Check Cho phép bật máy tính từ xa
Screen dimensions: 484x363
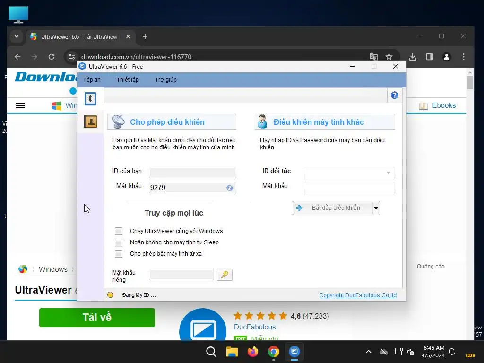click(x=119, y=254)
